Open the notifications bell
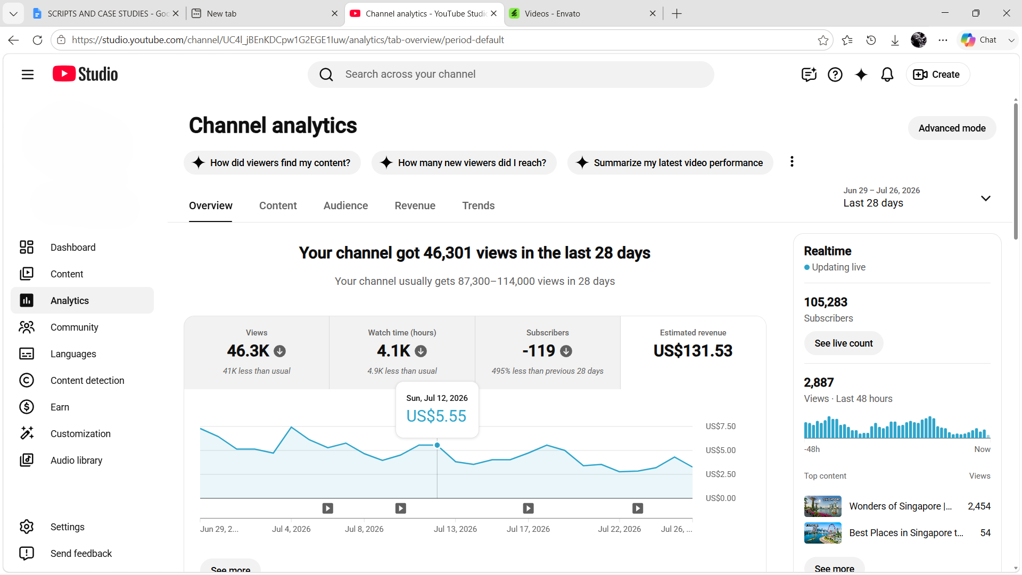This screenshot has height=575, width=1022. click(x=887, y=75)
